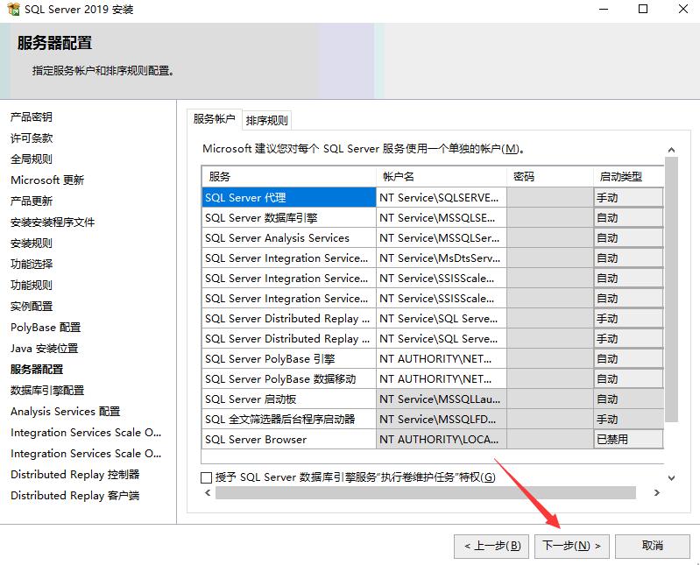Click scroll down arrow in service panel

[671, 478]
